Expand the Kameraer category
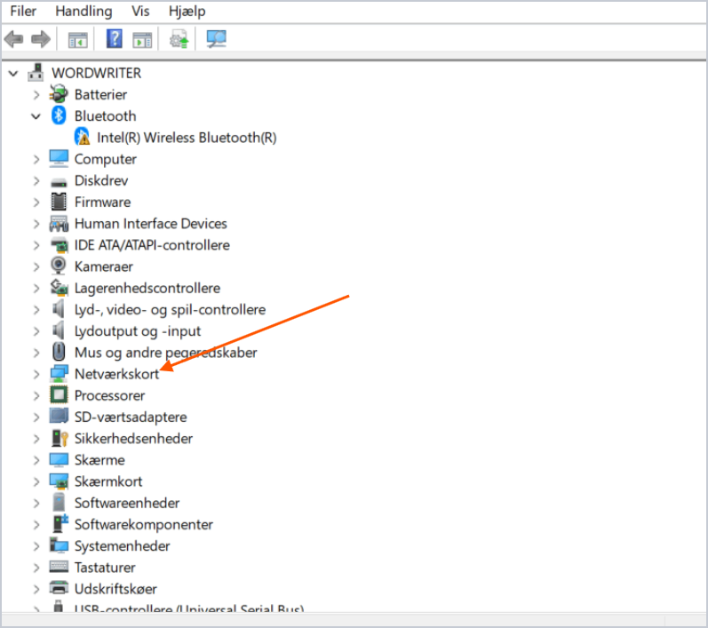 tap(36, 266)
